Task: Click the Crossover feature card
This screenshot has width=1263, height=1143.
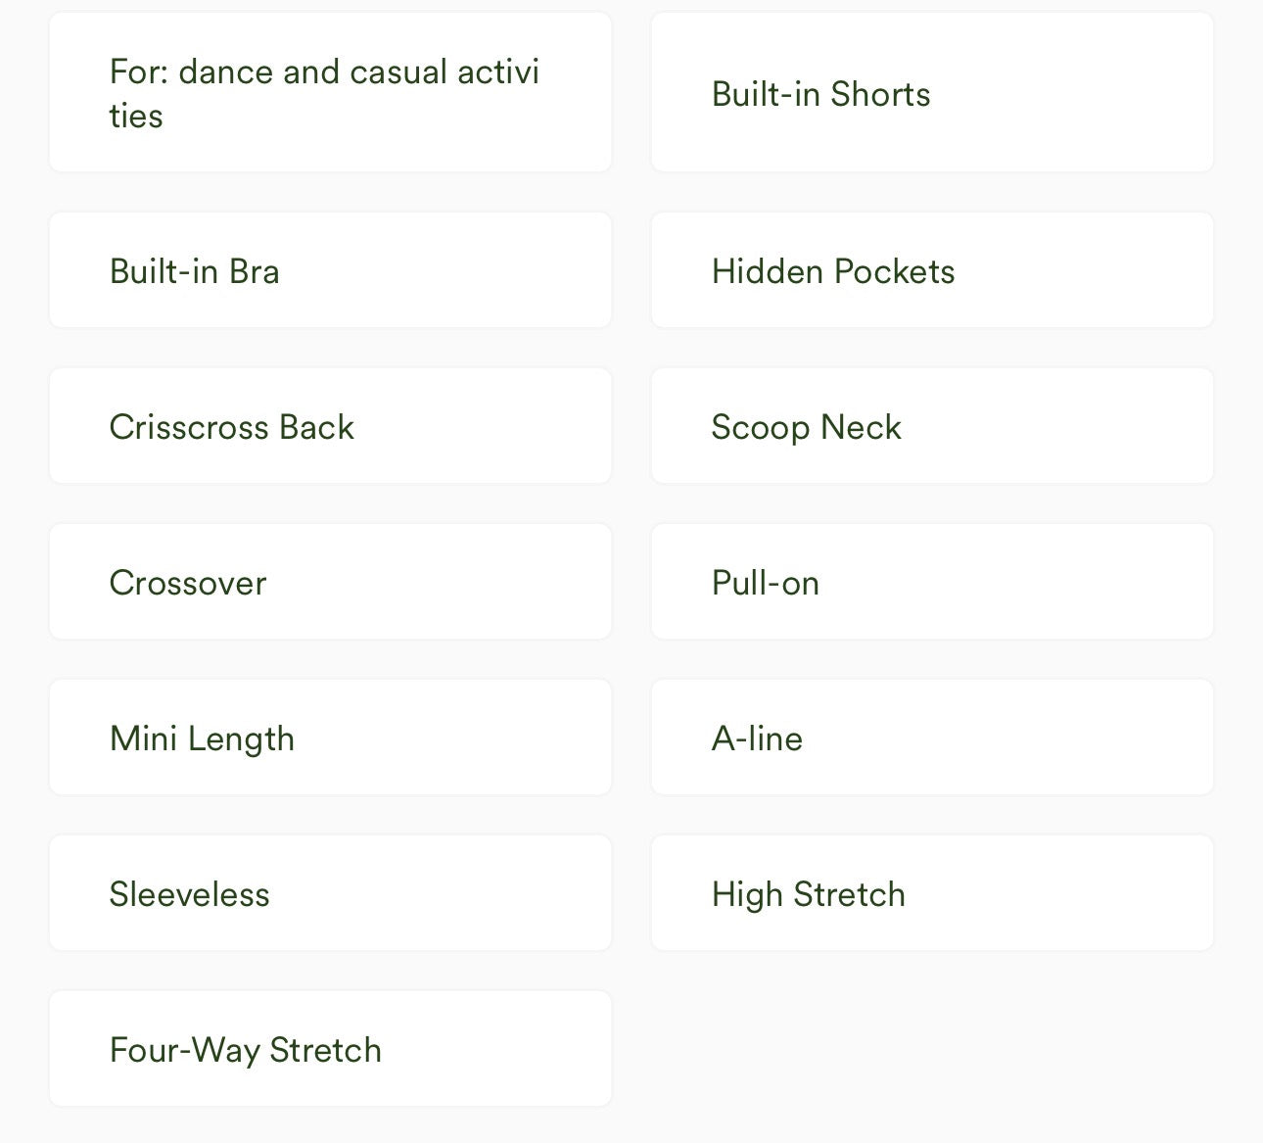Action: [330, 582]
